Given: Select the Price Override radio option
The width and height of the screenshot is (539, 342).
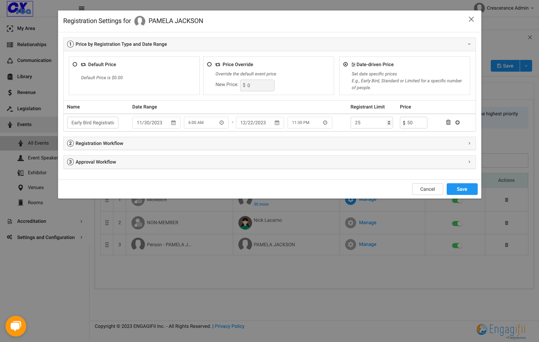Looking at the screenshot, I should coord(209,64).
